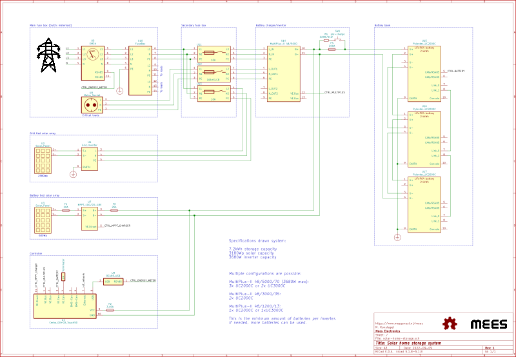Click the 'Rev: 1' field in title block
The height and width of the screenshot is (357, 516).
pyautogui.click(x=490, y=348)
